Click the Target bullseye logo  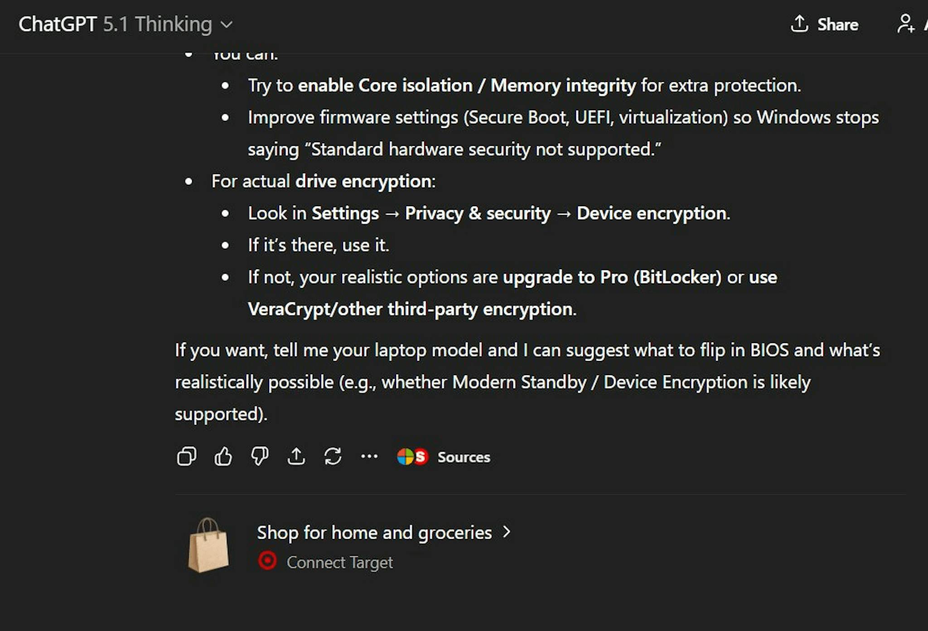(268, 560)
